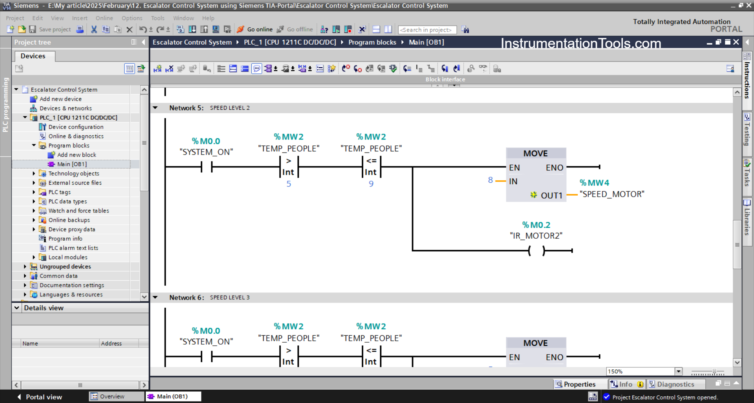
Task: Select the IR_MOTOR2 coil
Action: coord(536,251)
